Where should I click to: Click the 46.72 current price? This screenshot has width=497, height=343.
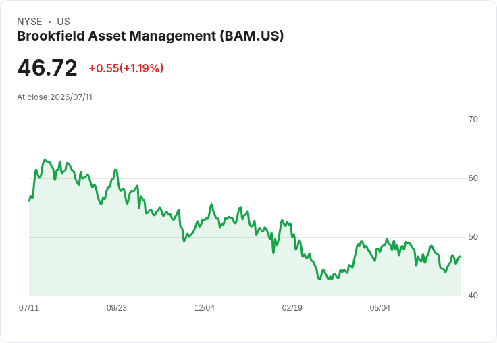coord(47,68)
